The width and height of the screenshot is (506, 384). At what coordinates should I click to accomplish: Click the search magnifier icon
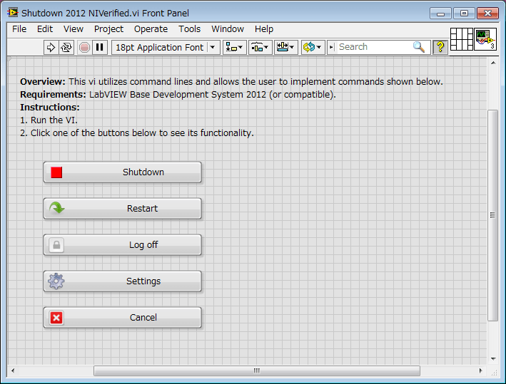tap(419, 47)
